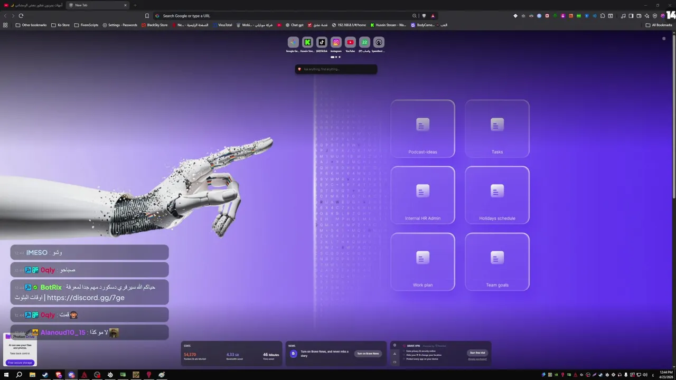
Task: Click the Alanoud10_15 chat username
Action: coord(63,332)
